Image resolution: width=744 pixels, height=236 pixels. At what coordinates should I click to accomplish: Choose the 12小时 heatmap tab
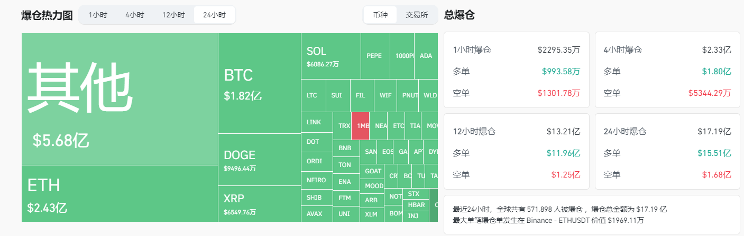(174, 15)
